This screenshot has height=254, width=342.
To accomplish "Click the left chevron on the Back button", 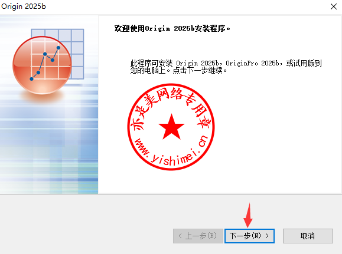I will pos(180,236).
